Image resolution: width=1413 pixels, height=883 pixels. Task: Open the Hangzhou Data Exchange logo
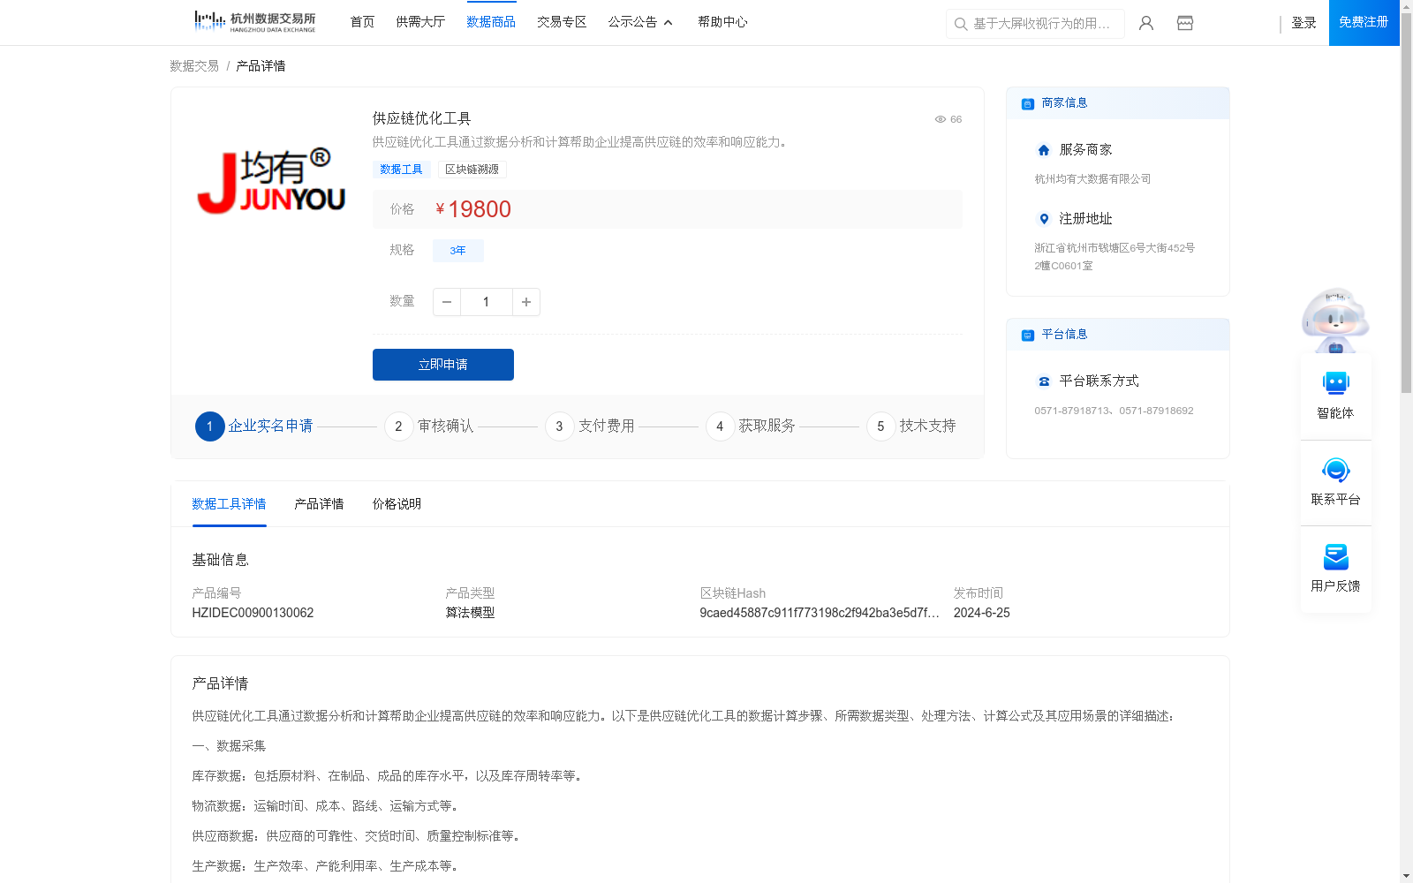(254, 21)
